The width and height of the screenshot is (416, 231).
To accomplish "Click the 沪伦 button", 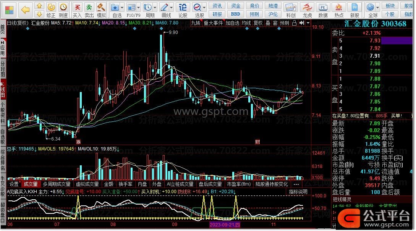I will pyautogui.click(x=273, y=14).
